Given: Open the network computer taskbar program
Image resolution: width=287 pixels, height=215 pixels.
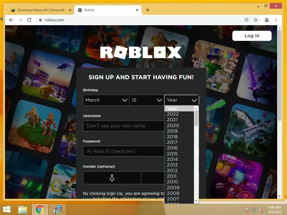Looking at the screenshot, I should [57, 209].
